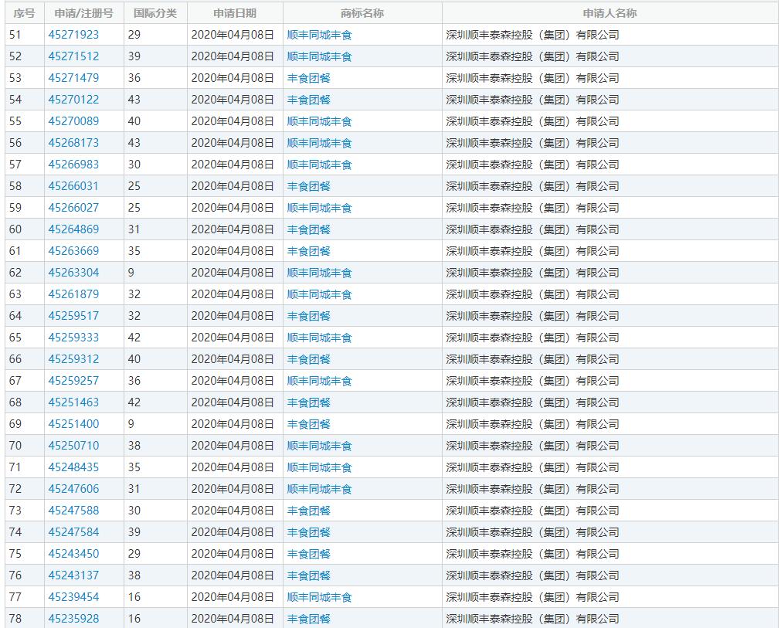The width and height of the screenshot is (781, 628).
Task: Click the 商标名称 column header
Action: [362, 13]
